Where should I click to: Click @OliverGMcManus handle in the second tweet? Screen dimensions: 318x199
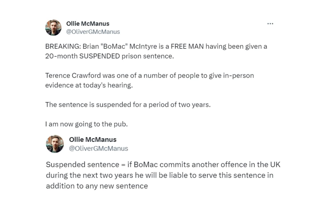tap(99, 149)
